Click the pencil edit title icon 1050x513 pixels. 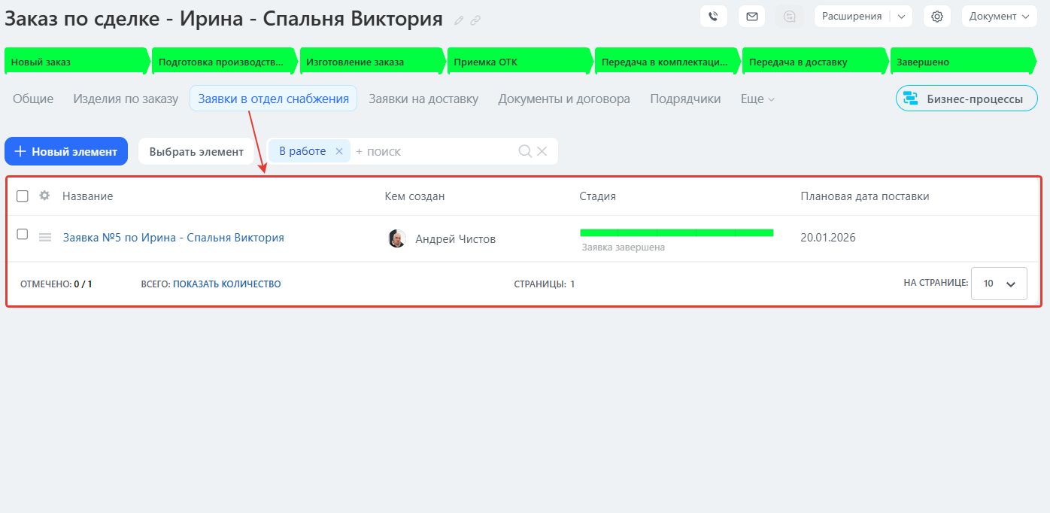(x=459, y=20)
